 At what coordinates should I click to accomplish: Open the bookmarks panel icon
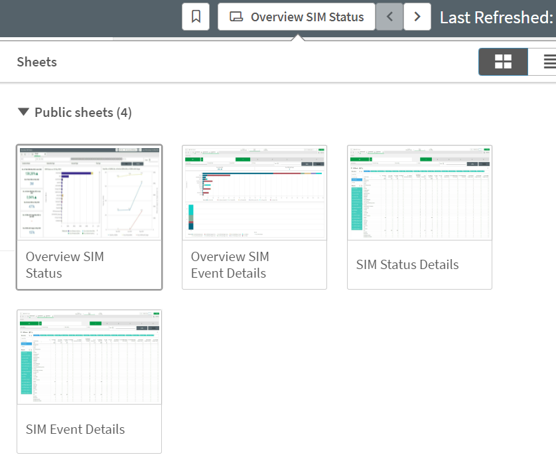[x=196, y=17]
